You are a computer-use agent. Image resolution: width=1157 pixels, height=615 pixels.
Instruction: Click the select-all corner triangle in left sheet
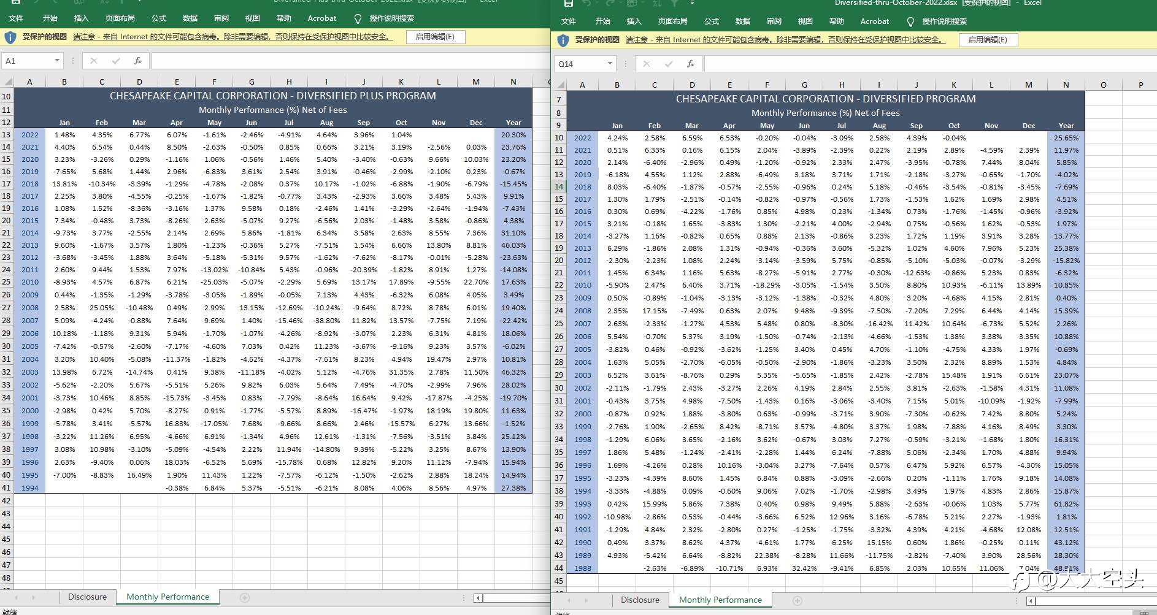pyautogui.click(x=7, y=82)
